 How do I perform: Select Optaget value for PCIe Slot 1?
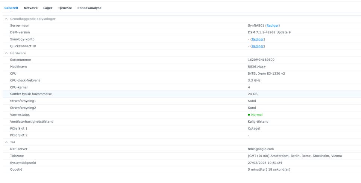254,128
